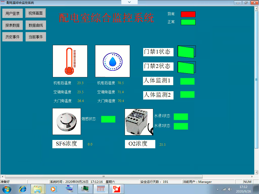Open the 当前事件 page
The width and height of the screenshot is (259, 194).
[x=35, y=37]
